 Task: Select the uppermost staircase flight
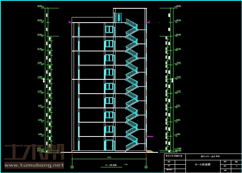(x=132, y=23)
